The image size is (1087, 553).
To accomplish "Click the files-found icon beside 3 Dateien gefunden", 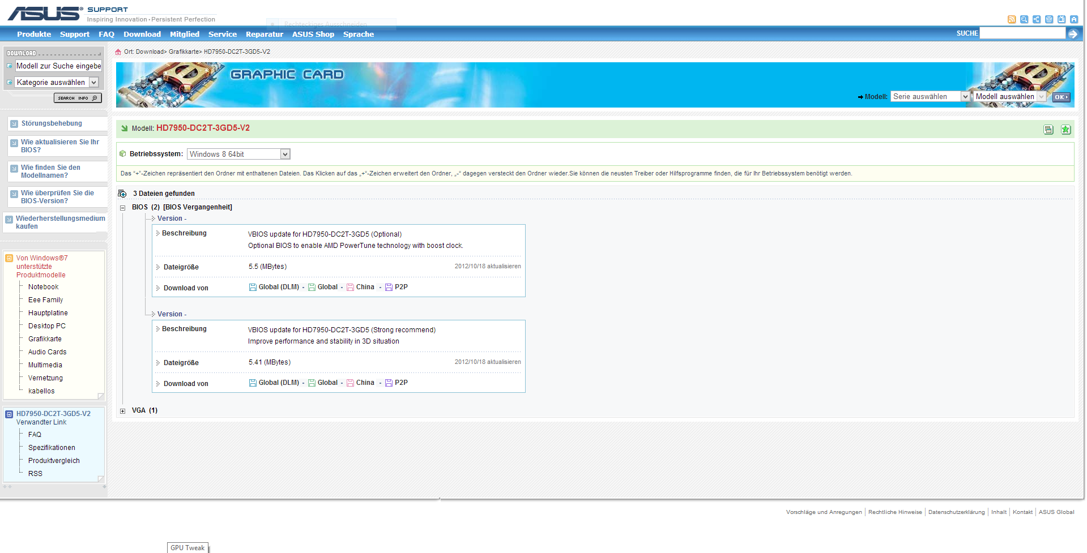I will tap(122, 194).
